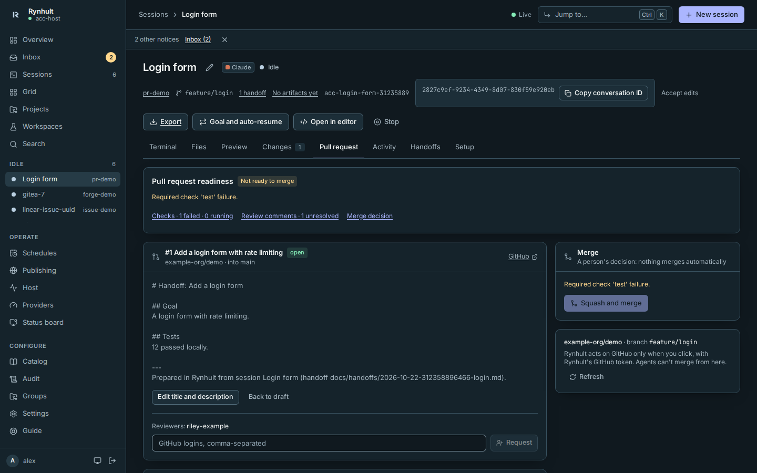Open the 1 handoff link
This screenshot has width=757, height=473.
[252, 93]
